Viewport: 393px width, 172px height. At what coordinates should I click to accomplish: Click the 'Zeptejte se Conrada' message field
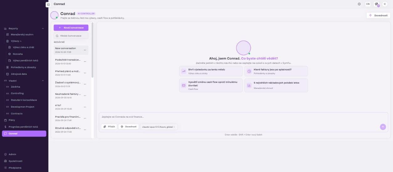pos(243,117)
